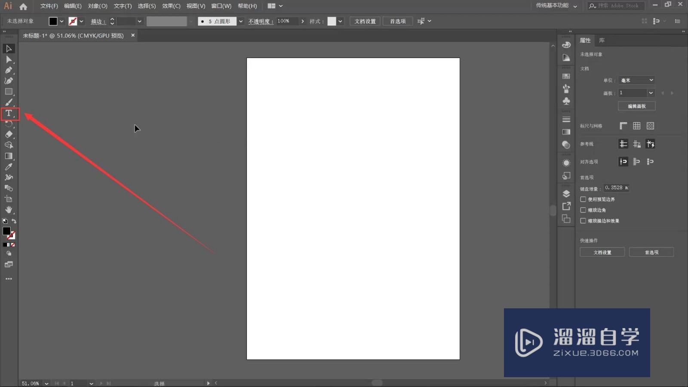The height and width of the screenshot is (387, 688).
Task: Click 首选项 under 快速操作
Action: (651, 252)
